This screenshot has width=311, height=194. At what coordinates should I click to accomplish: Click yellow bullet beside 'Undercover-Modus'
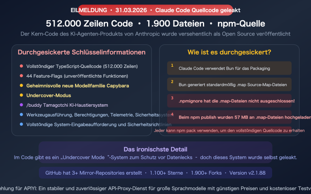click(x=21, y=95)
